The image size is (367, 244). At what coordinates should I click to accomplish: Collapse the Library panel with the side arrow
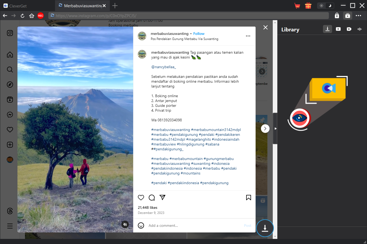pyautogui.click(x=275, y=129)
